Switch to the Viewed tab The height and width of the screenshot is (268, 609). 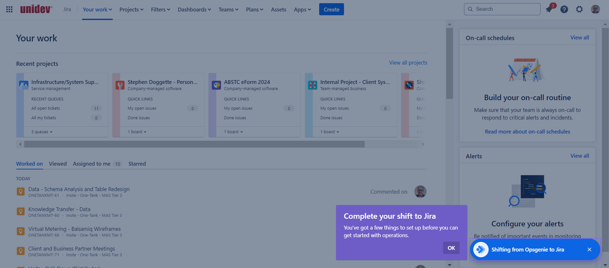(58, 164)
